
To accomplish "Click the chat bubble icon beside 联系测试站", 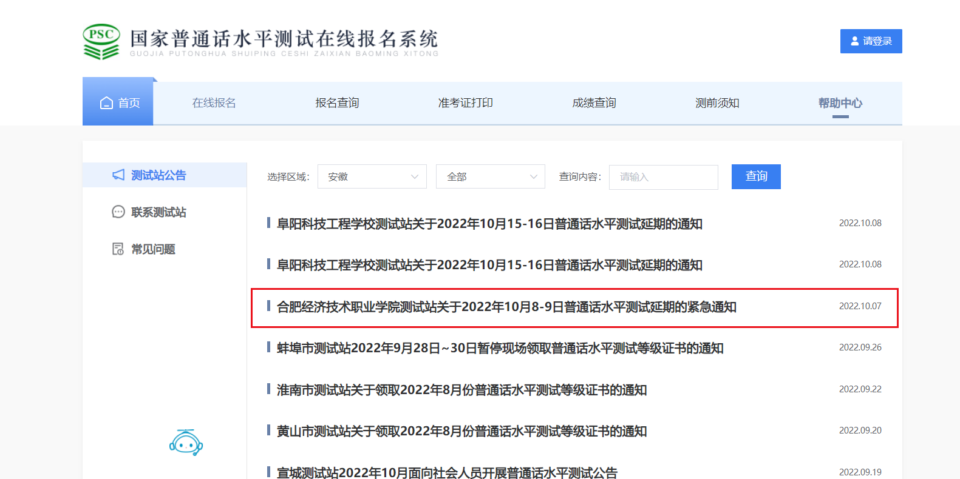I will click(118, 212).
